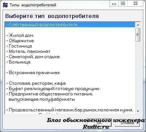Choose 'Жилой дом' from the list
Viewport: 146px width, 132px height.
point(70,36)
